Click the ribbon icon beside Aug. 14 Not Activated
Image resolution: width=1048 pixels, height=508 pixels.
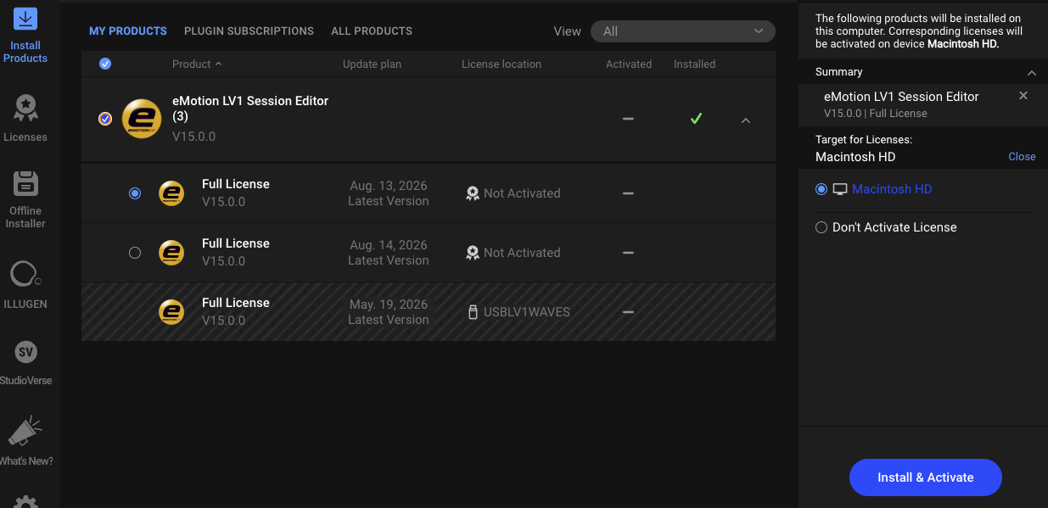click(473, 253)
